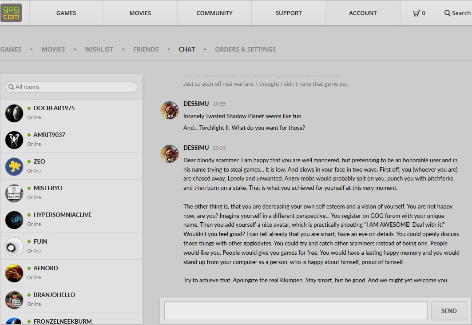
Task: Open the ACCOUNT top menu
Action: tap(363, 13)
